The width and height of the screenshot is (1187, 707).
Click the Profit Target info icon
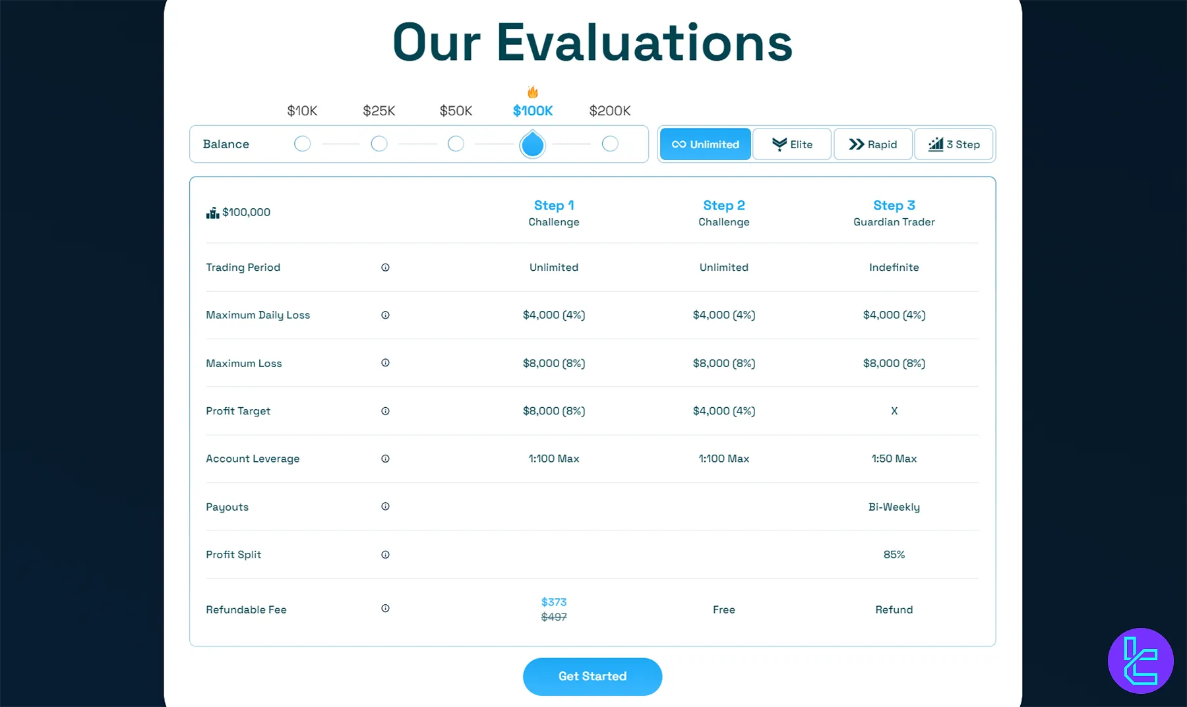(x=385, y=411)
